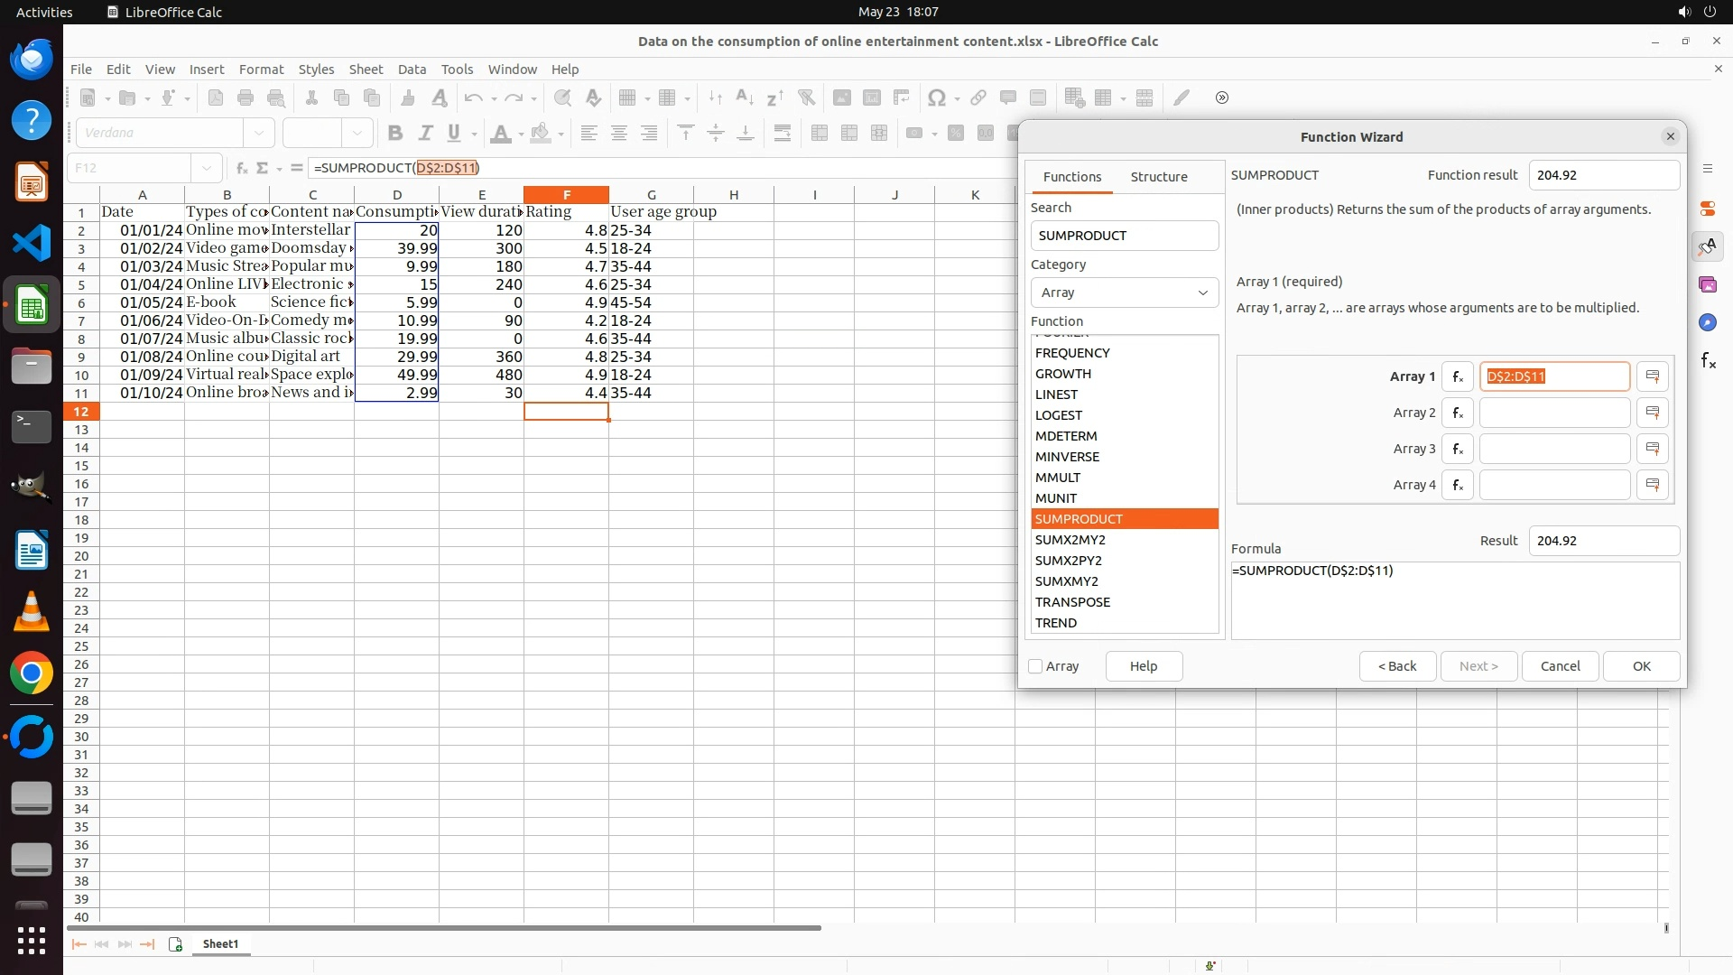Switch to the Structure tab
Image resolution: width=1733 pixels, height=975 pixels.
[1159, 177]
